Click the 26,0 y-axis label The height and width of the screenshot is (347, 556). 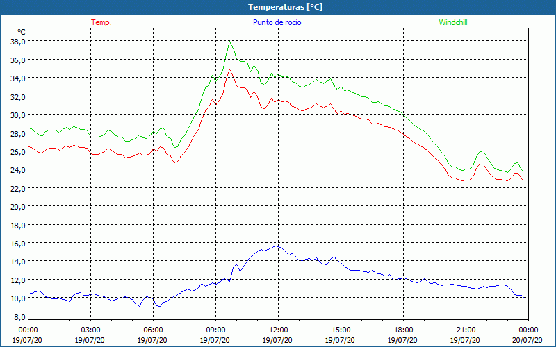pyautogui.click(x=19, y=151)
